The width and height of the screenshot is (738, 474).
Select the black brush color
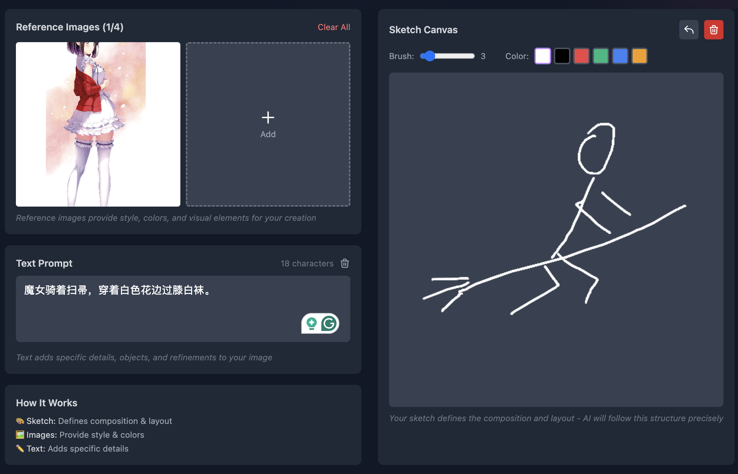tap(562, 56)
